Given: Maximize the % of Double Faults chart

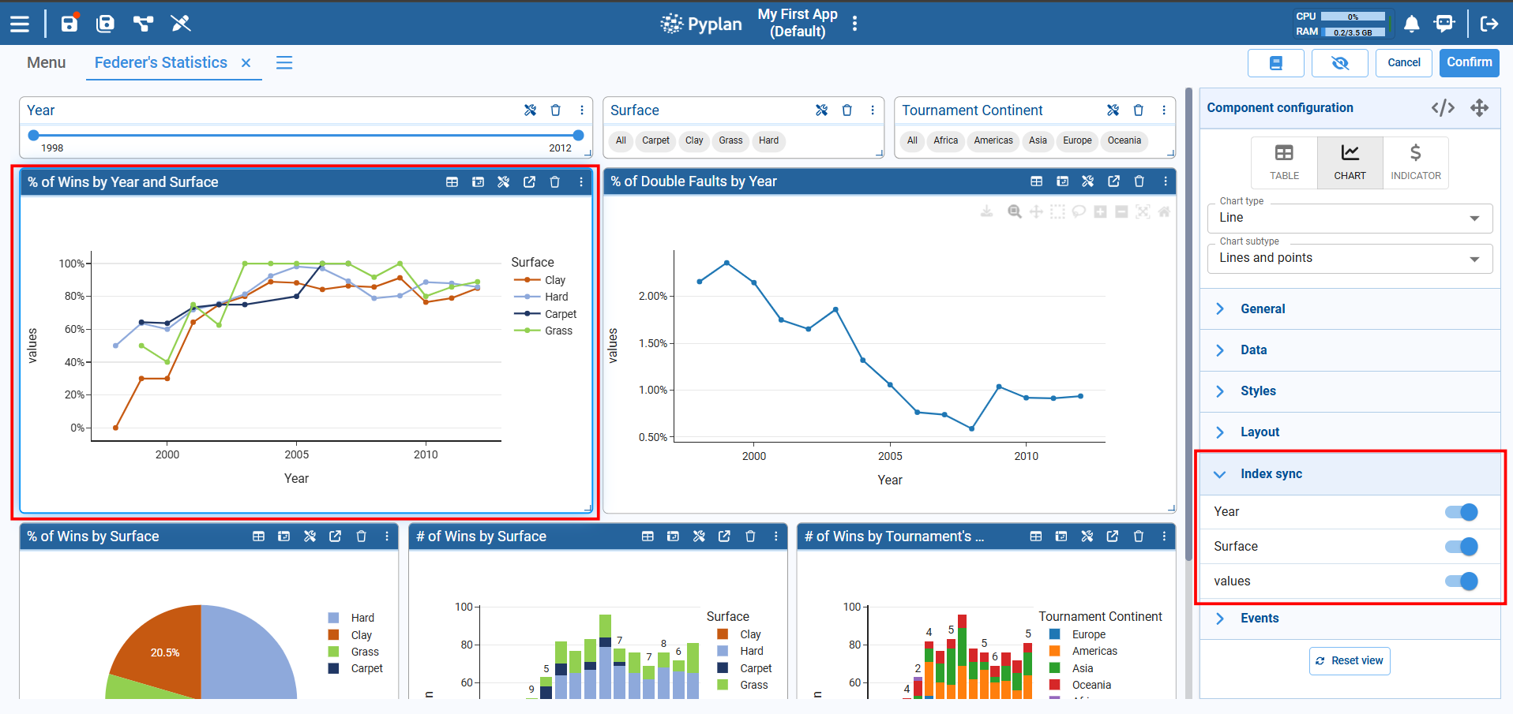Looking at the screenshot, I should pyautogui.click(x=1113, y=181).
